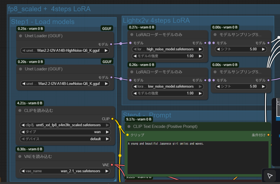Collapse the first Unet Loader (GGUF) HighNoise node
Screen dimensions: 280x184
pos(21,36)
